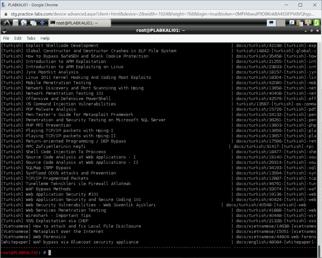Open the File menu
The image size is (322, 258).
[6, 38]
